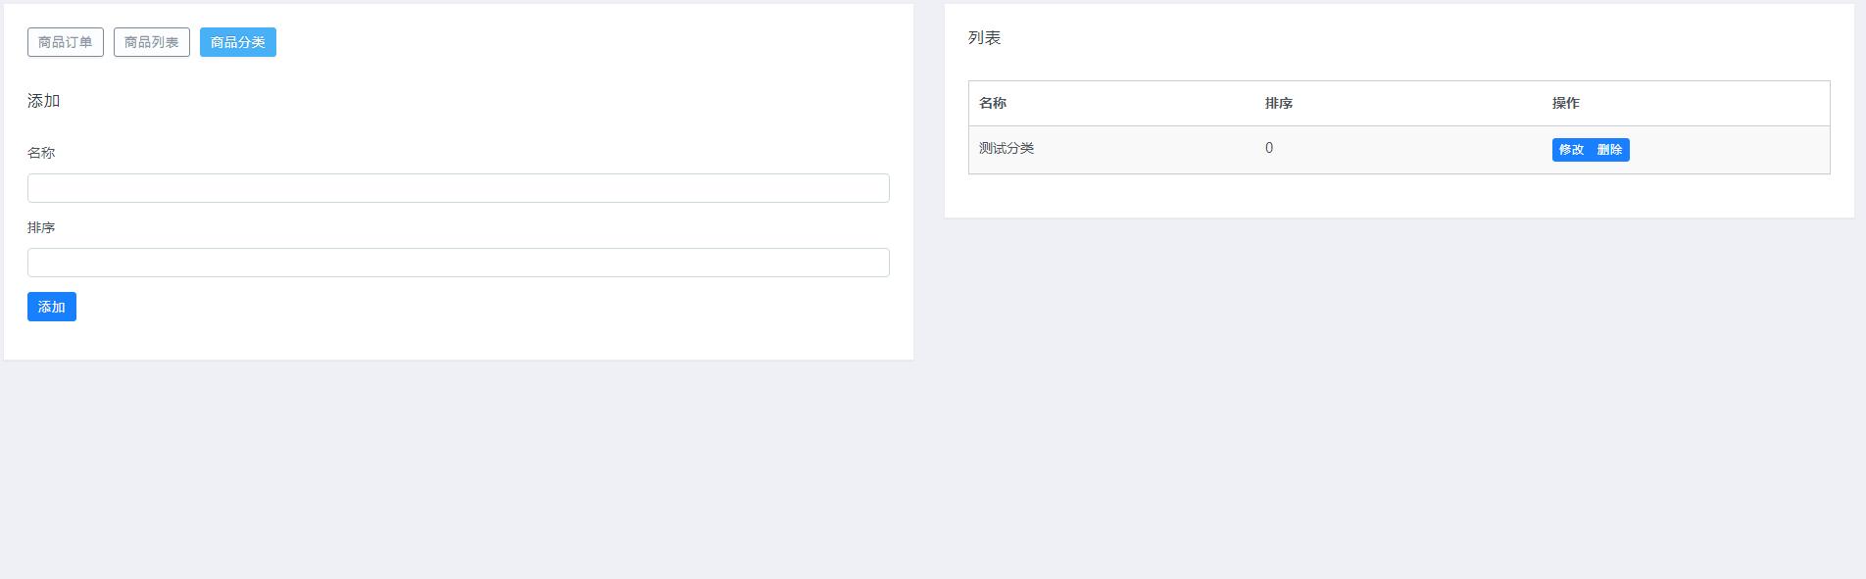The height and width of the screenshot is (579, 1866).
Task: Click the 名称 table column header
Action: point(993,103)
